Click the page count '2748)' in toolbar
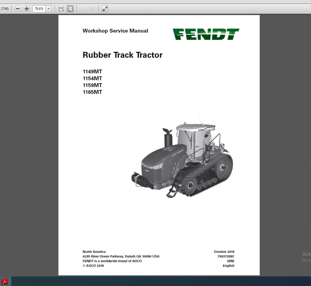311x286 pixels. [x=4, y=9]
